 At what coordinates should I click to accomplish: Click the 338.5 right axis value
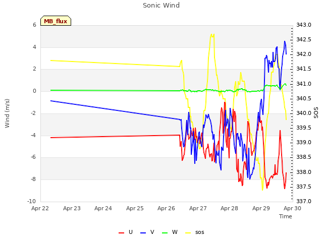pyautogui.click(x=304, y=157)
